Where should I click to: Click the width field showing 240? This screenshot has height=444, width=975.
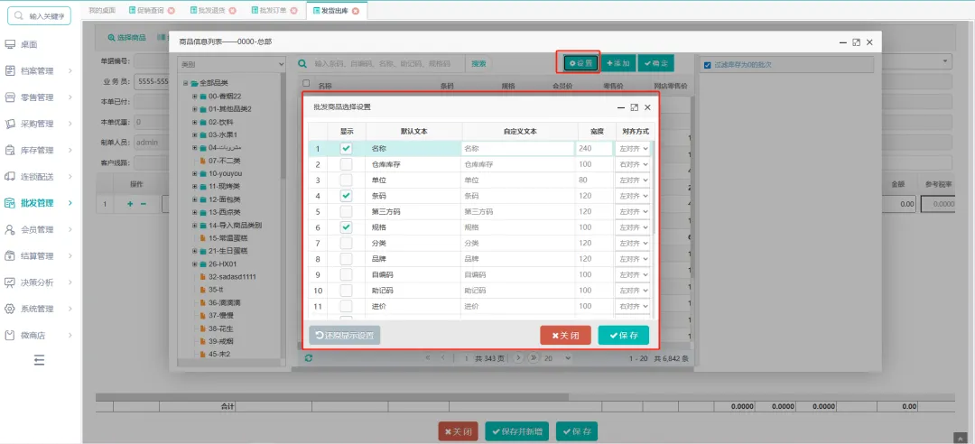pyautogui.click(x=594, y=149)
